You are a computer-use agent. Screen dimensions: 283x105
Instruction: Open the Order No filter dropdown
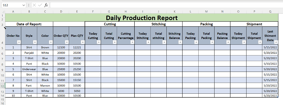point(19,42)
